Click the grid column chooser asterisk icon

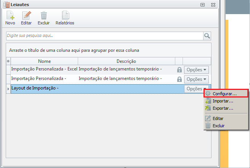pos(8,61)
